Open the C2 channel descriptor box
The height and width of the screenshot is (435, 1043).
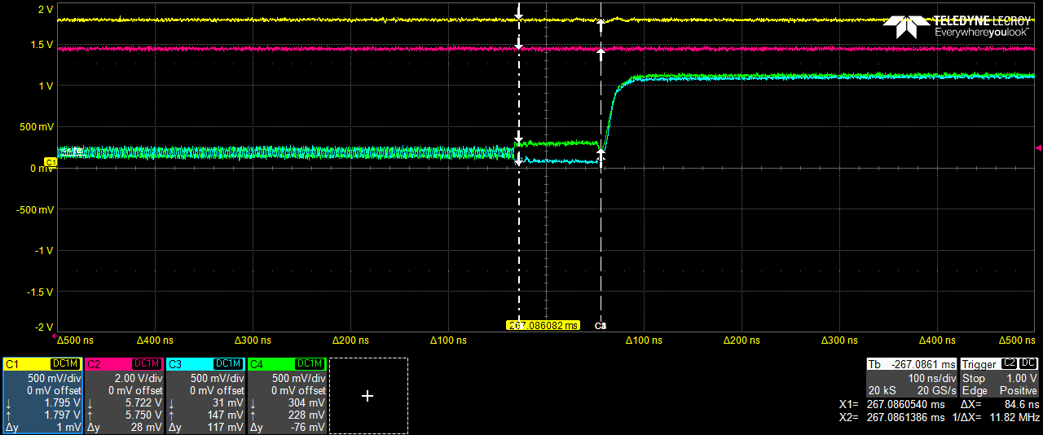pyautogui.click(x=124, y=395)
